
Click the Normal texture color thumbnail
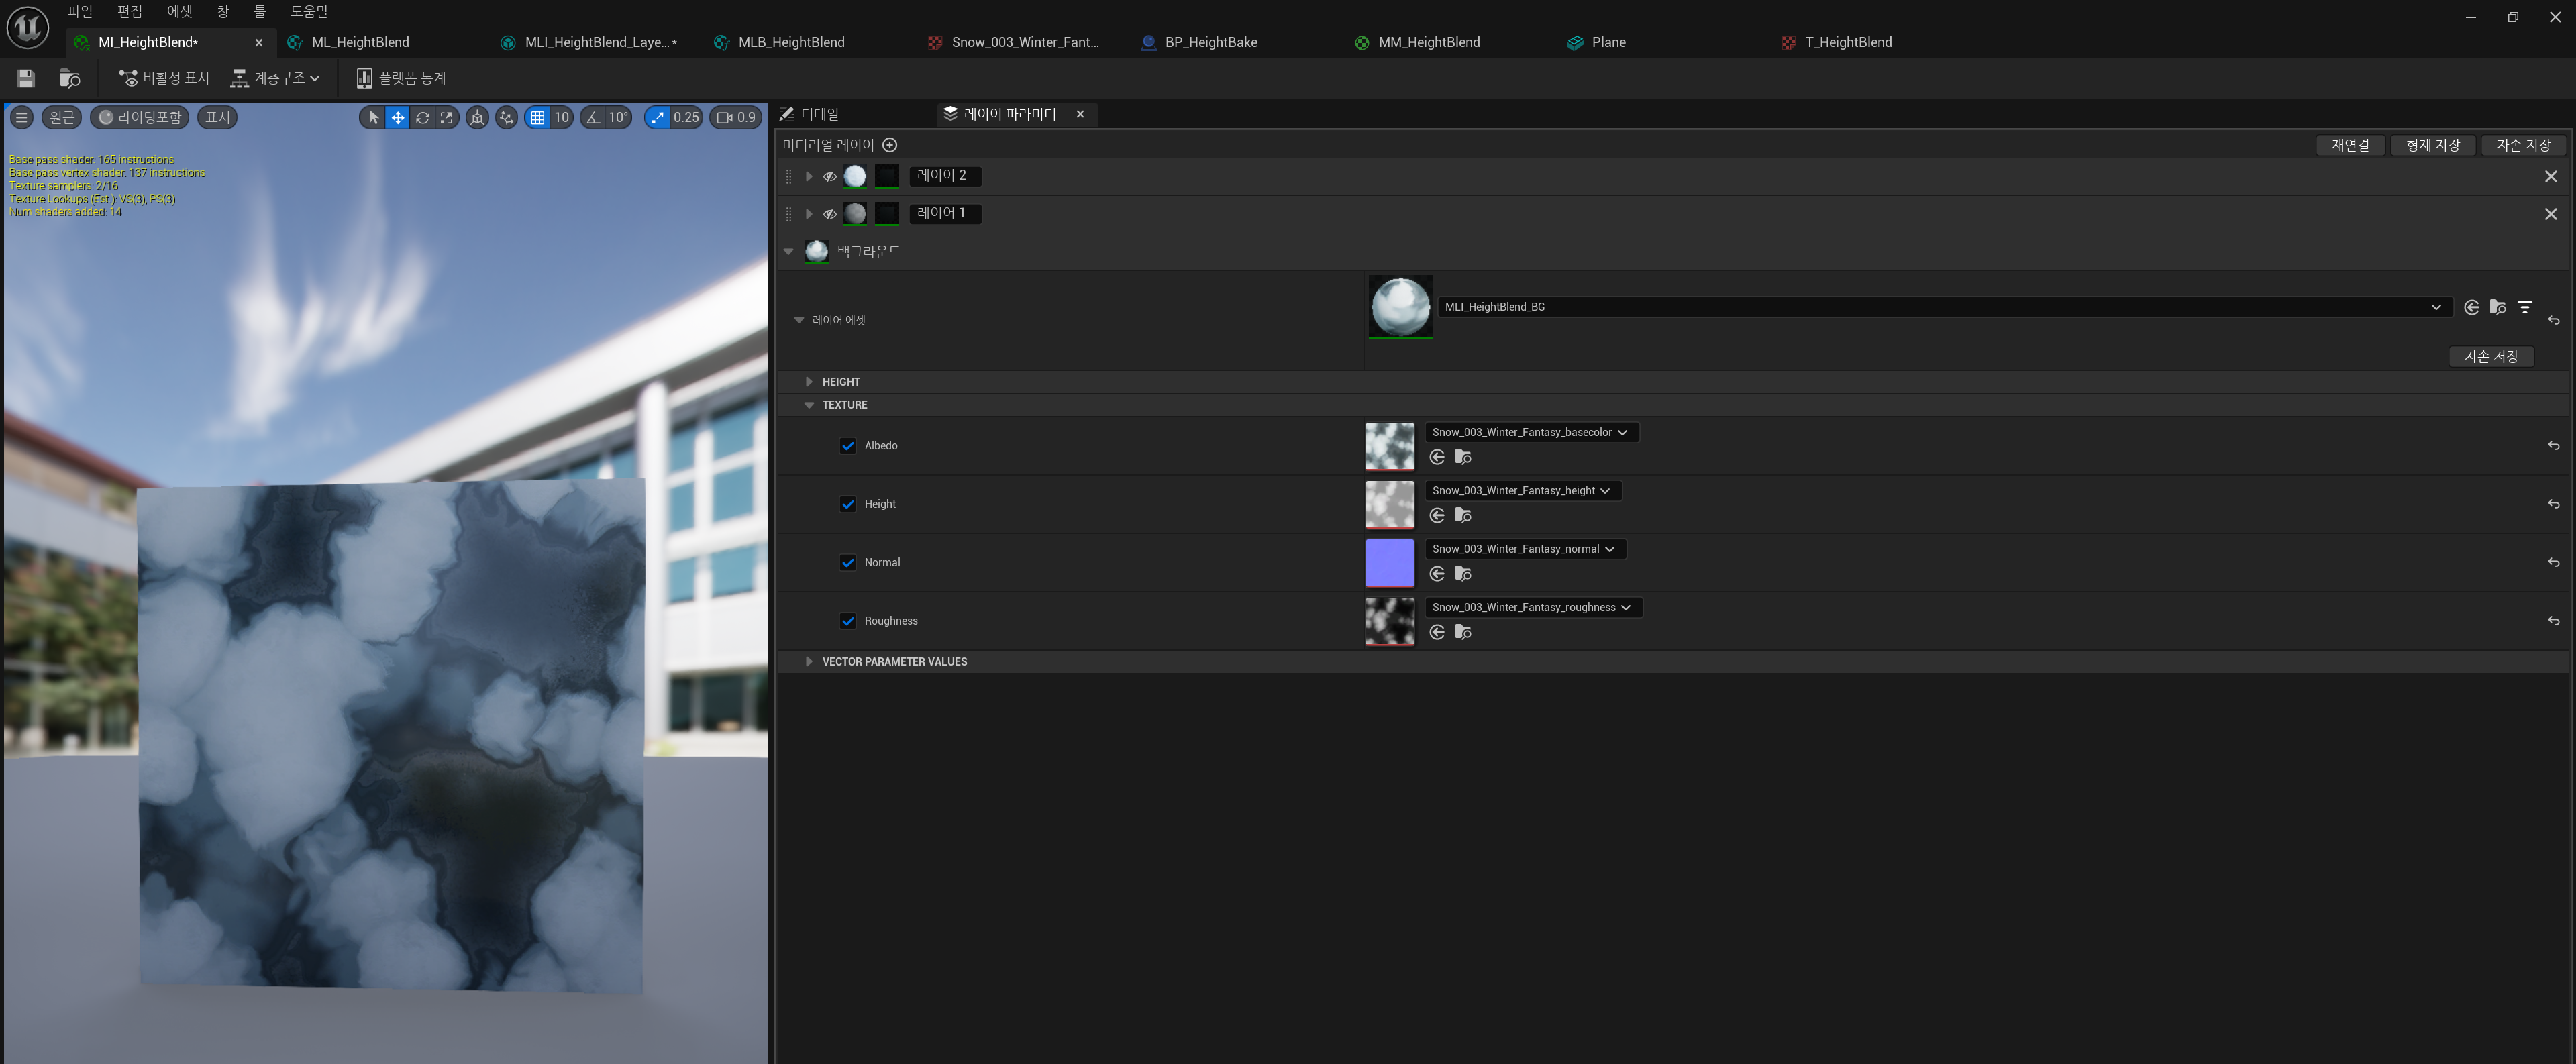point(1390,562)
